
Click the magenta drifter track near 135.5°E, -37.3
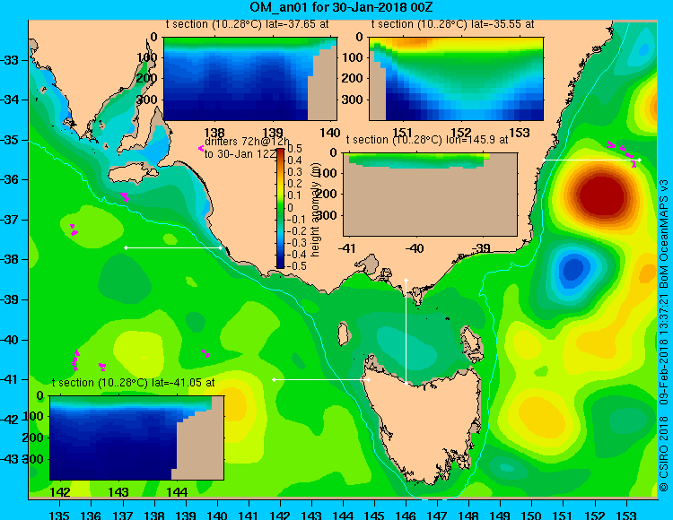pos(74,230)
